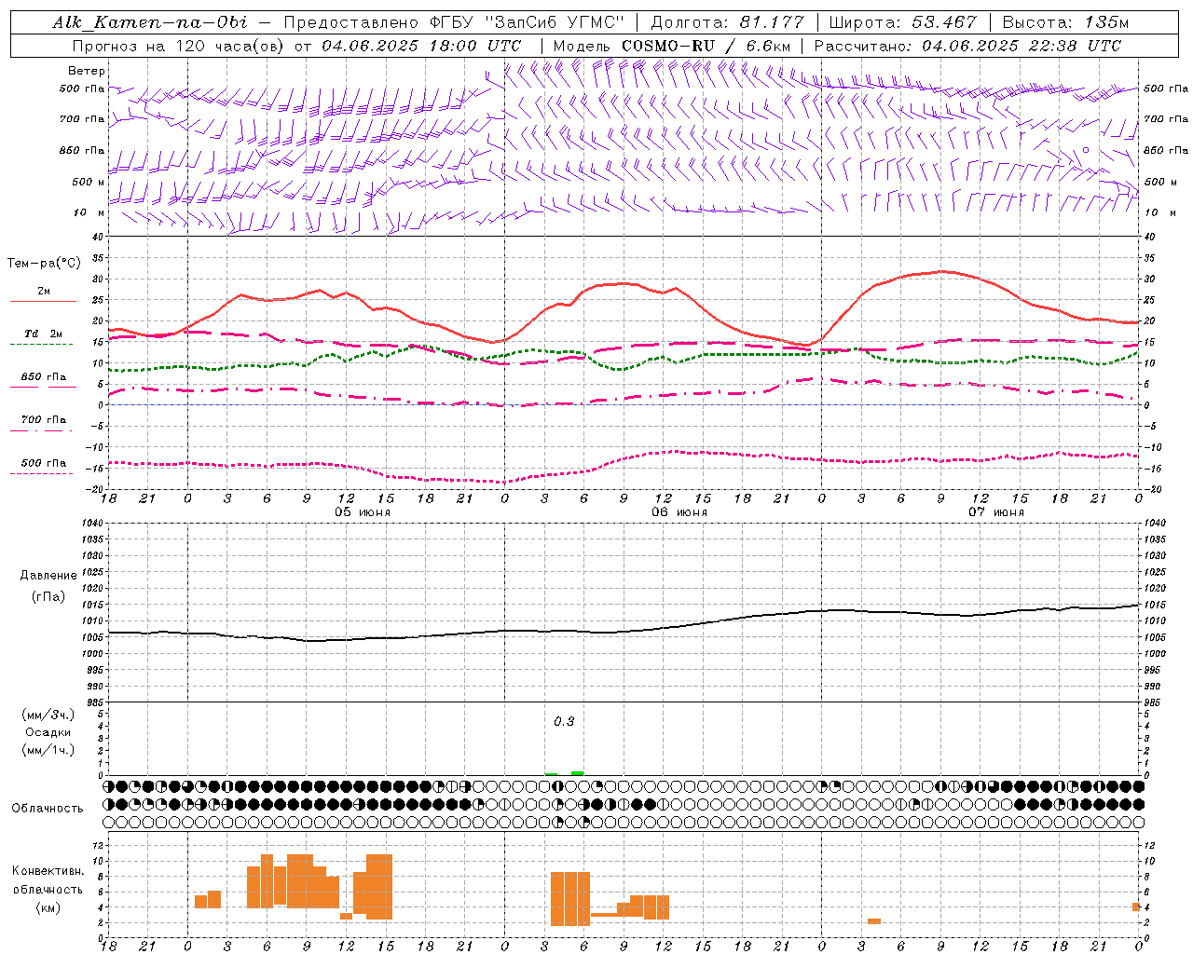Click the (км) unit label for convective cloudiness

coord(48,907)
